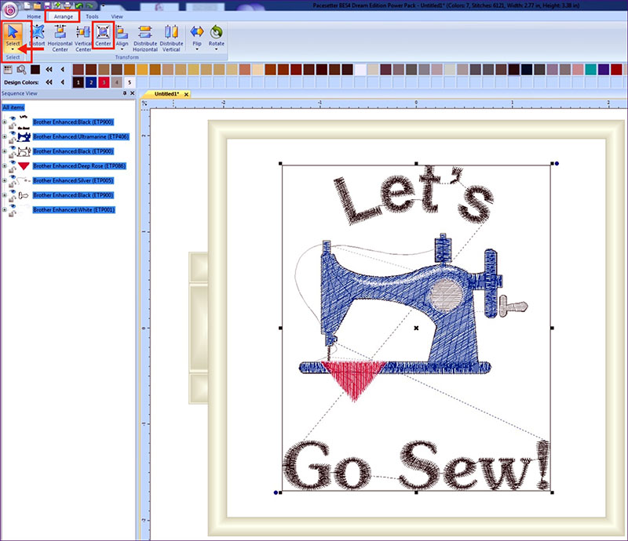The image size is (628, 541).
Task: Click the magnifier icon beside the color palette
Action: click(x=20, y=70)
